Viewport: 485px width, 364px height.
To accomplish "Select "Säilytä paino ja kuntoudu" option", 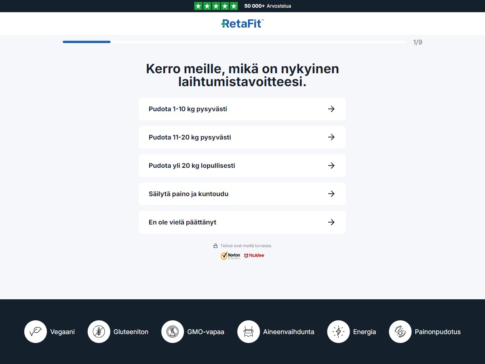I will point(242,194).
